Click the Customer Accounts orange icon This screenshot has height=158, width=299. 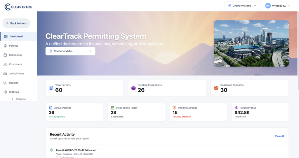(216, 88)
